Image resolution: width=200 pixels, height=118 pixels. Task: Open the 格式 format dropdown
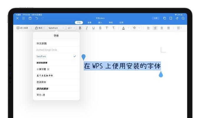40,28
